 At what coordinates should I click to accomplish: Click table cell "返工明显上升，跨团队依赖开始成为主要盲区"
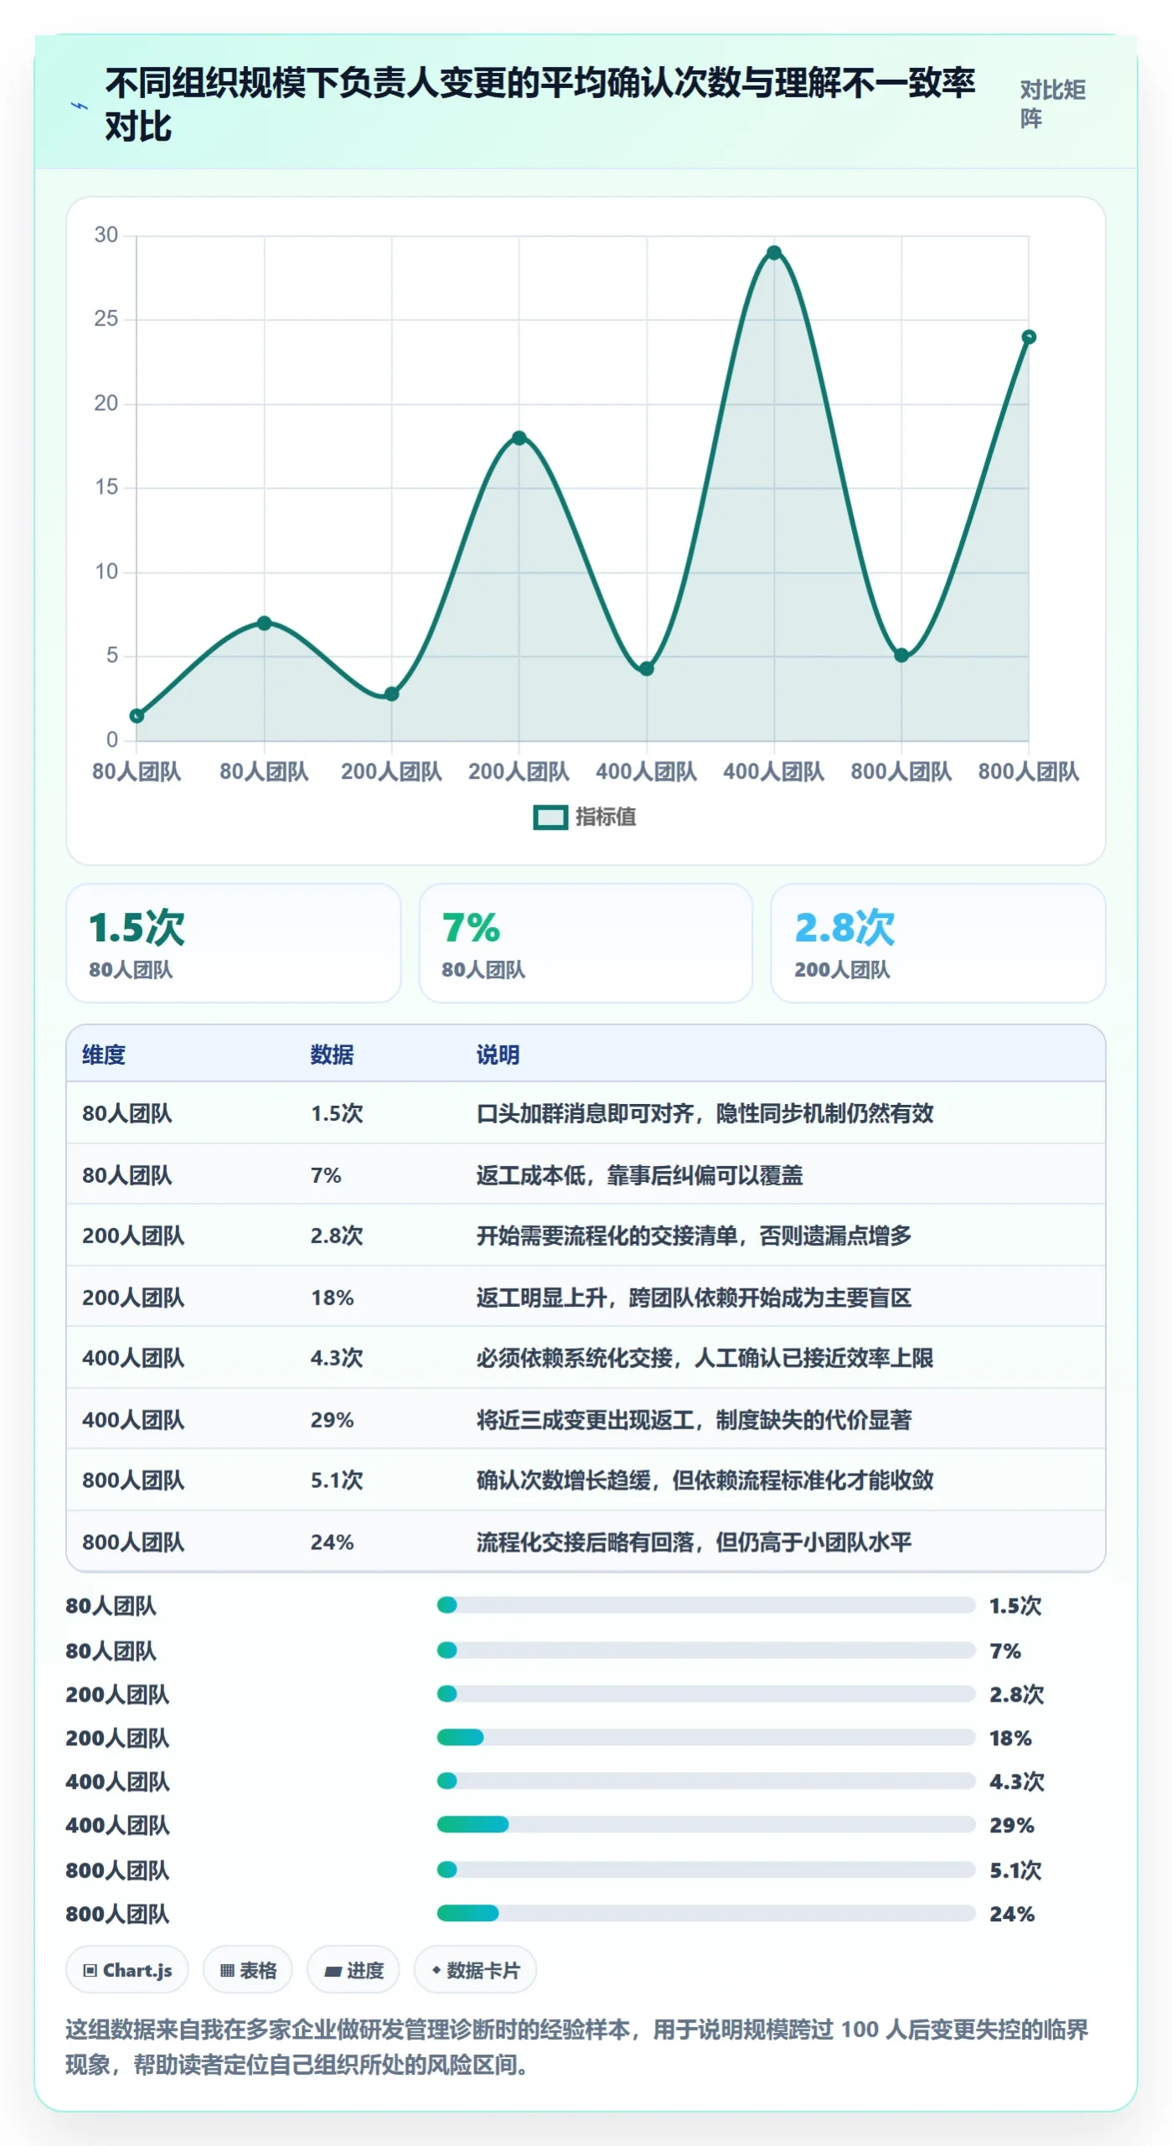694,1298
